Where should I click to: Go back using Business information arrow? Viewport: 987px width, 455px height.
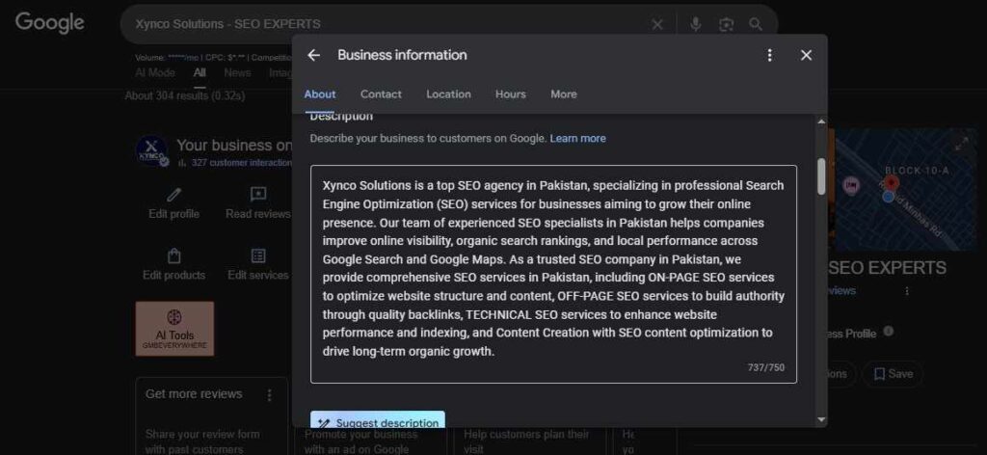[313, 55]
